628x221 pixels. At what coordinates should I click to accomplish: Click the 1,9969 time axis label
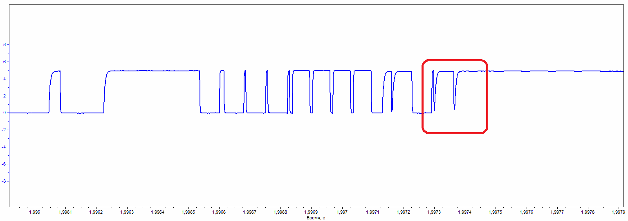(x=311, y=212)
